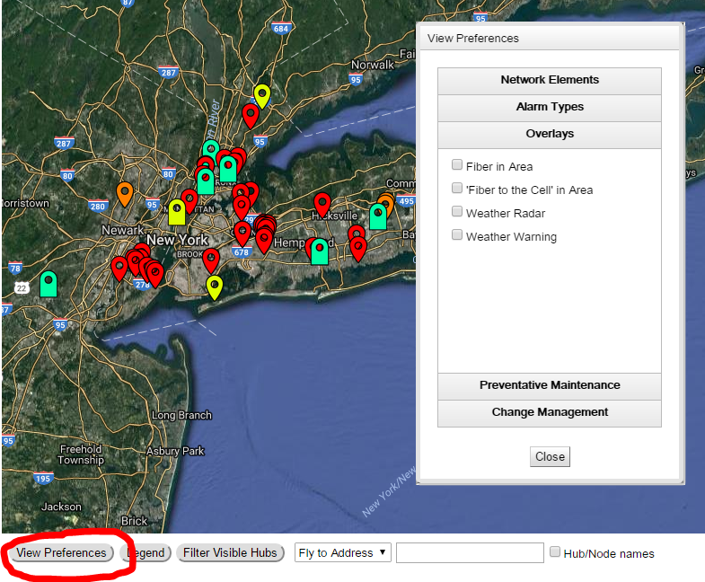Select the yellow pin north of Route 95
The height and width of the screenshot is (582, 705).
[x=261, y=94]
